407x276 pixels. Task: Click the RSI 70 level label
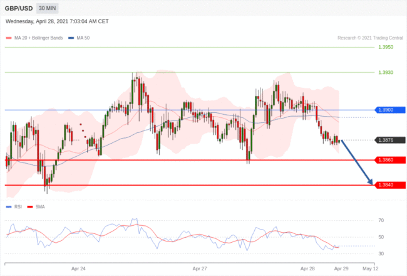point(381,220)
